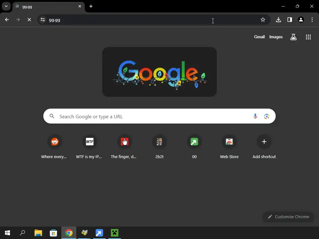The height and width of the screenshot is (239, 319).
Task: Click the forward navigation arrow
Action: coord(18,20)
